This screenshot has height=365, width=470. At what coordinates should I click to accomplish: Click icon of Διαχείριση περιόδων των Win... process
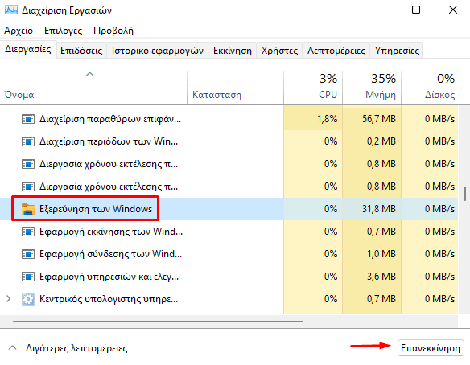click(28, 141)
